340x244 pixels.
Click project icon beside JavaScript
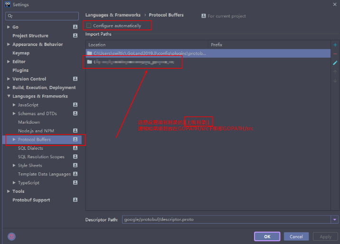pos(75,105)
